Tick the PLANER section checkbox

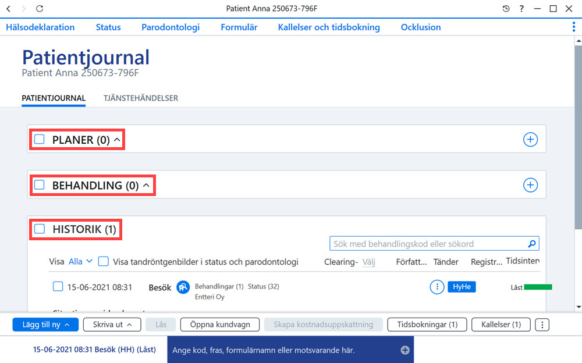point(40,140)
